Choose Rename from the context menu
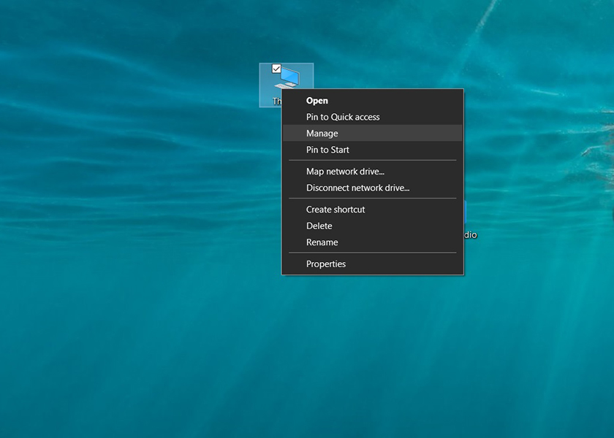Viewport: 614px width, 438px height. click(x=322, y=242)
